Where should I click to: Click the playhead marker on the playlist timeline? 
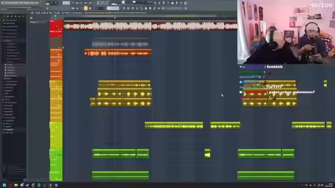115,18
